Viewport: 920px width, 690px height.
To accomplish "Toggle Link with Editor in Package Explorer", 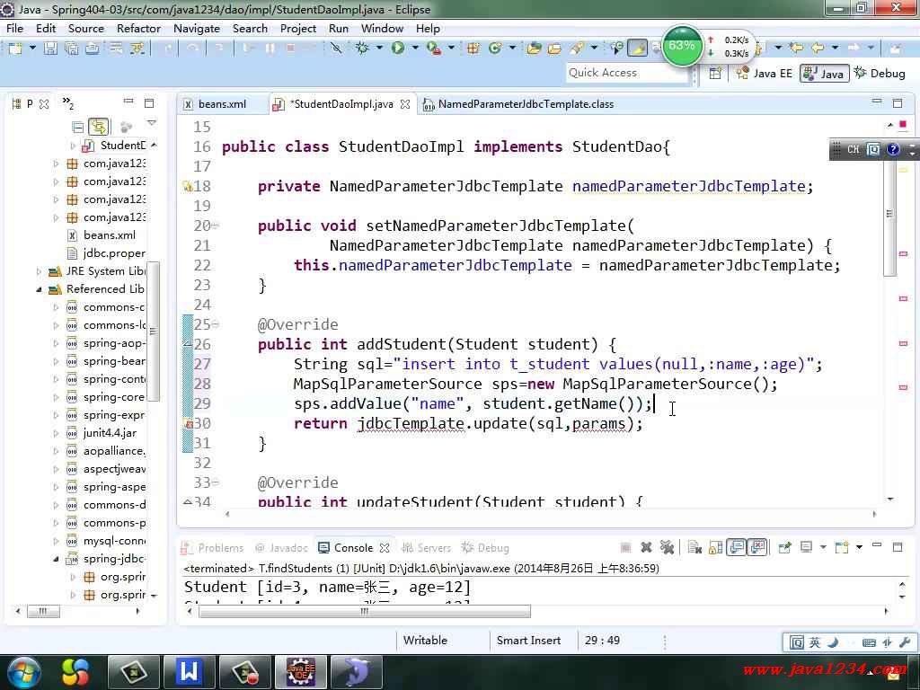I will (x=98, y=126).
